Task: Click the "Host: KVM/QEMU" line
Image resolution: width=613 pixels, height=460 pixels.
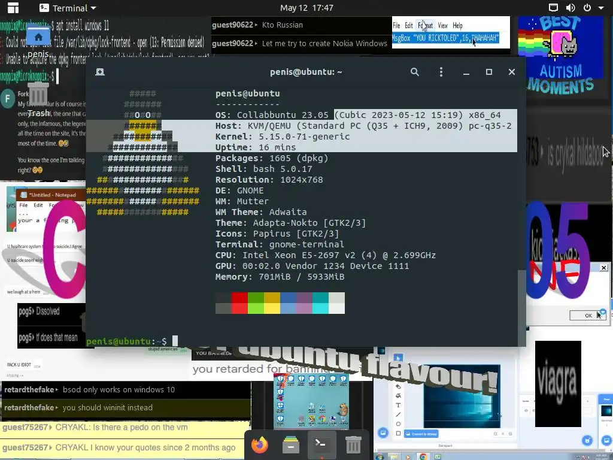Action: [363, 126]
